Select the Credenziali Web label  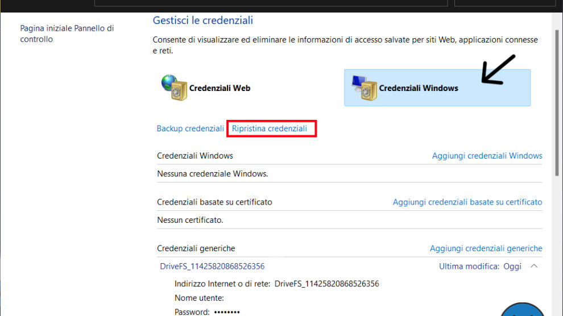coord(220,88)
